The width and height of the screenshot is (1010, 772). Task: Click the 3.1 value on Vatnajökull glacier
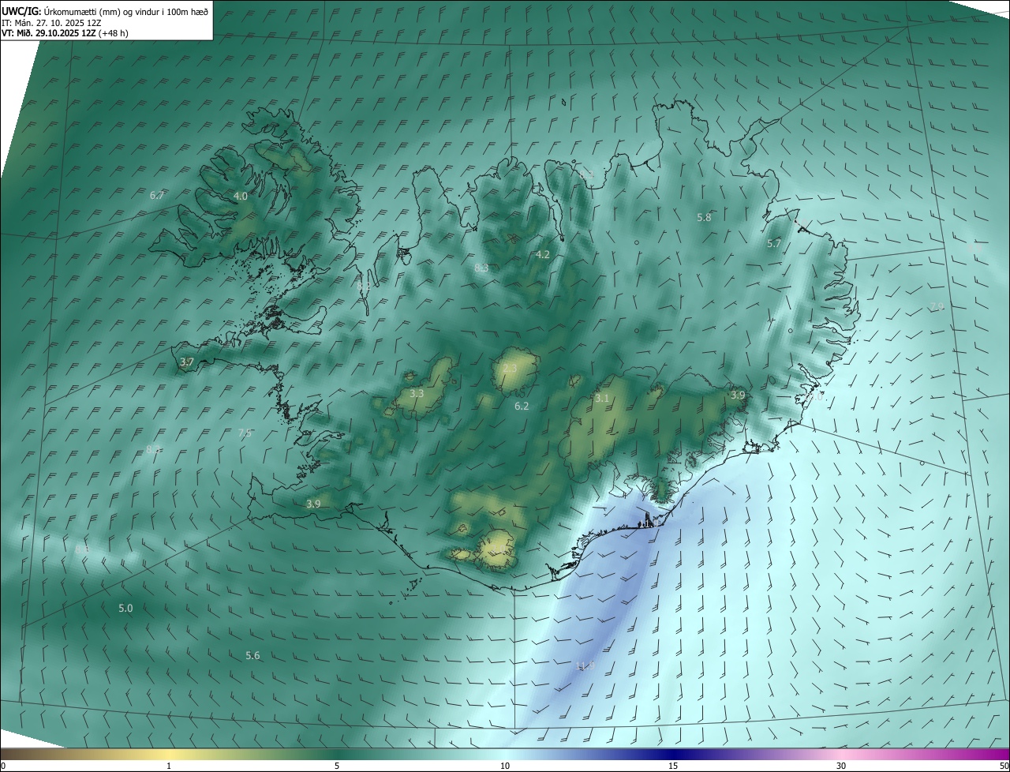pyautogui.click(x=602, y=398)
